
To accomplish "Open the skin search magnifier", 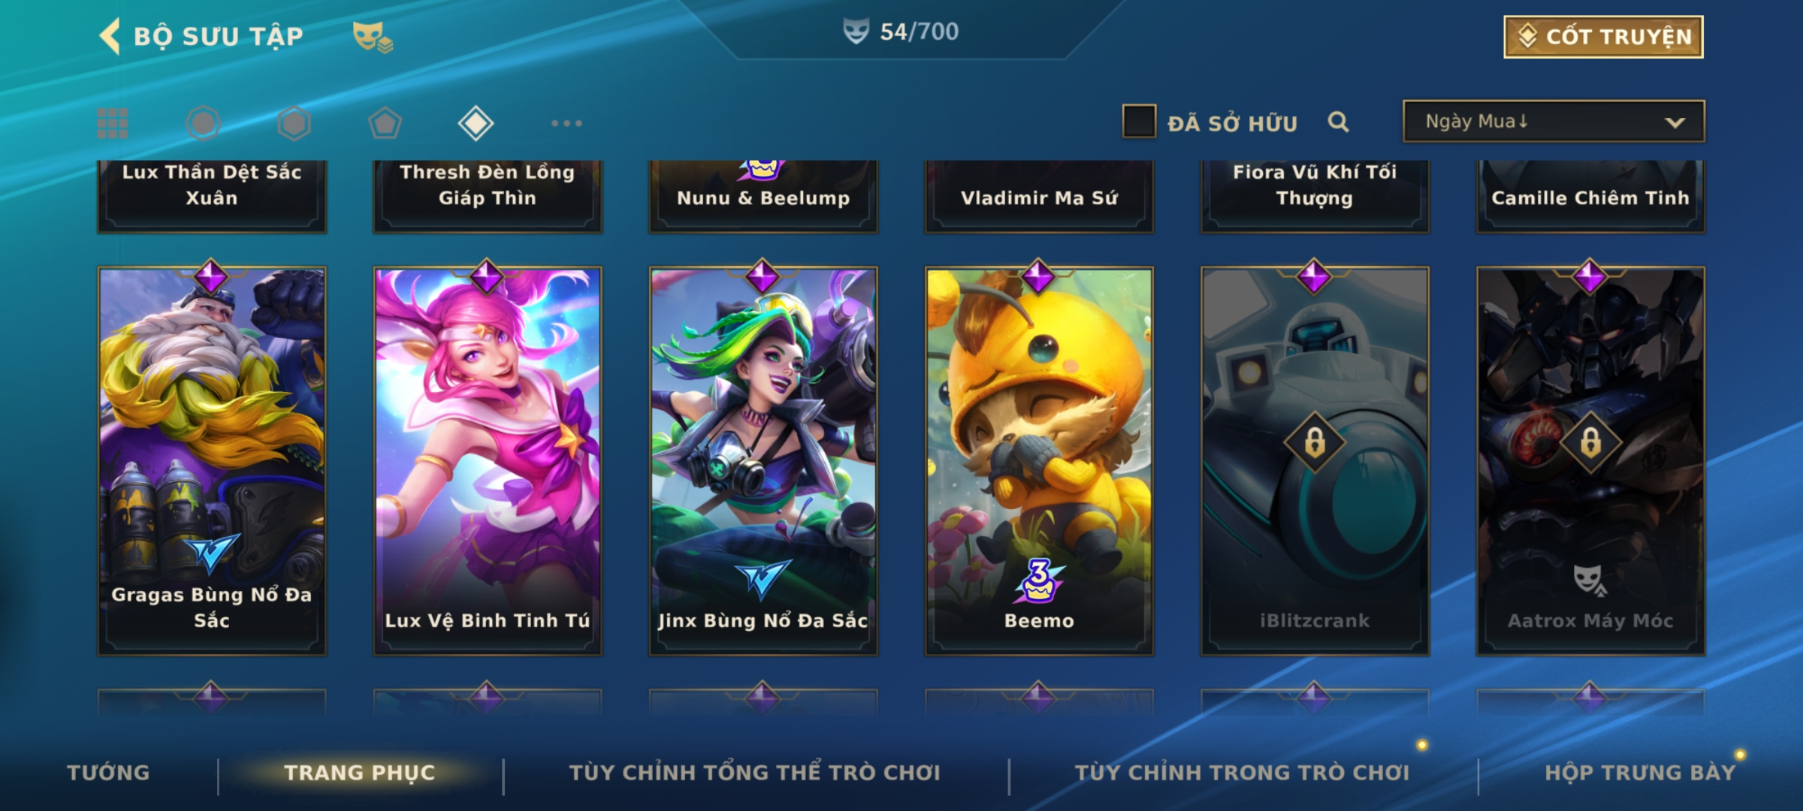I will [x=1338, y=122].
